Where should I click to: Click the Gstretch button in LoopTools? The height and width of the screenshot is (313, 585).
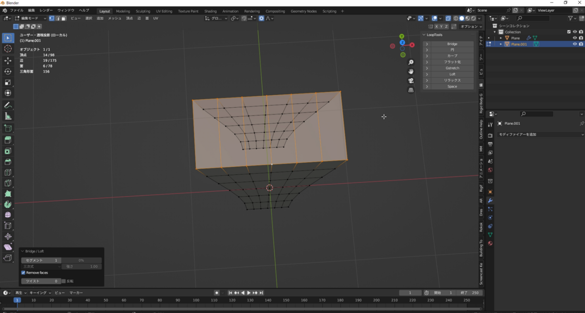452,68
